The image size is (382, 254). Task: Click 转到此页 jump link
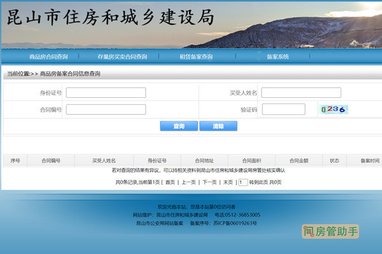coord(258,182)
